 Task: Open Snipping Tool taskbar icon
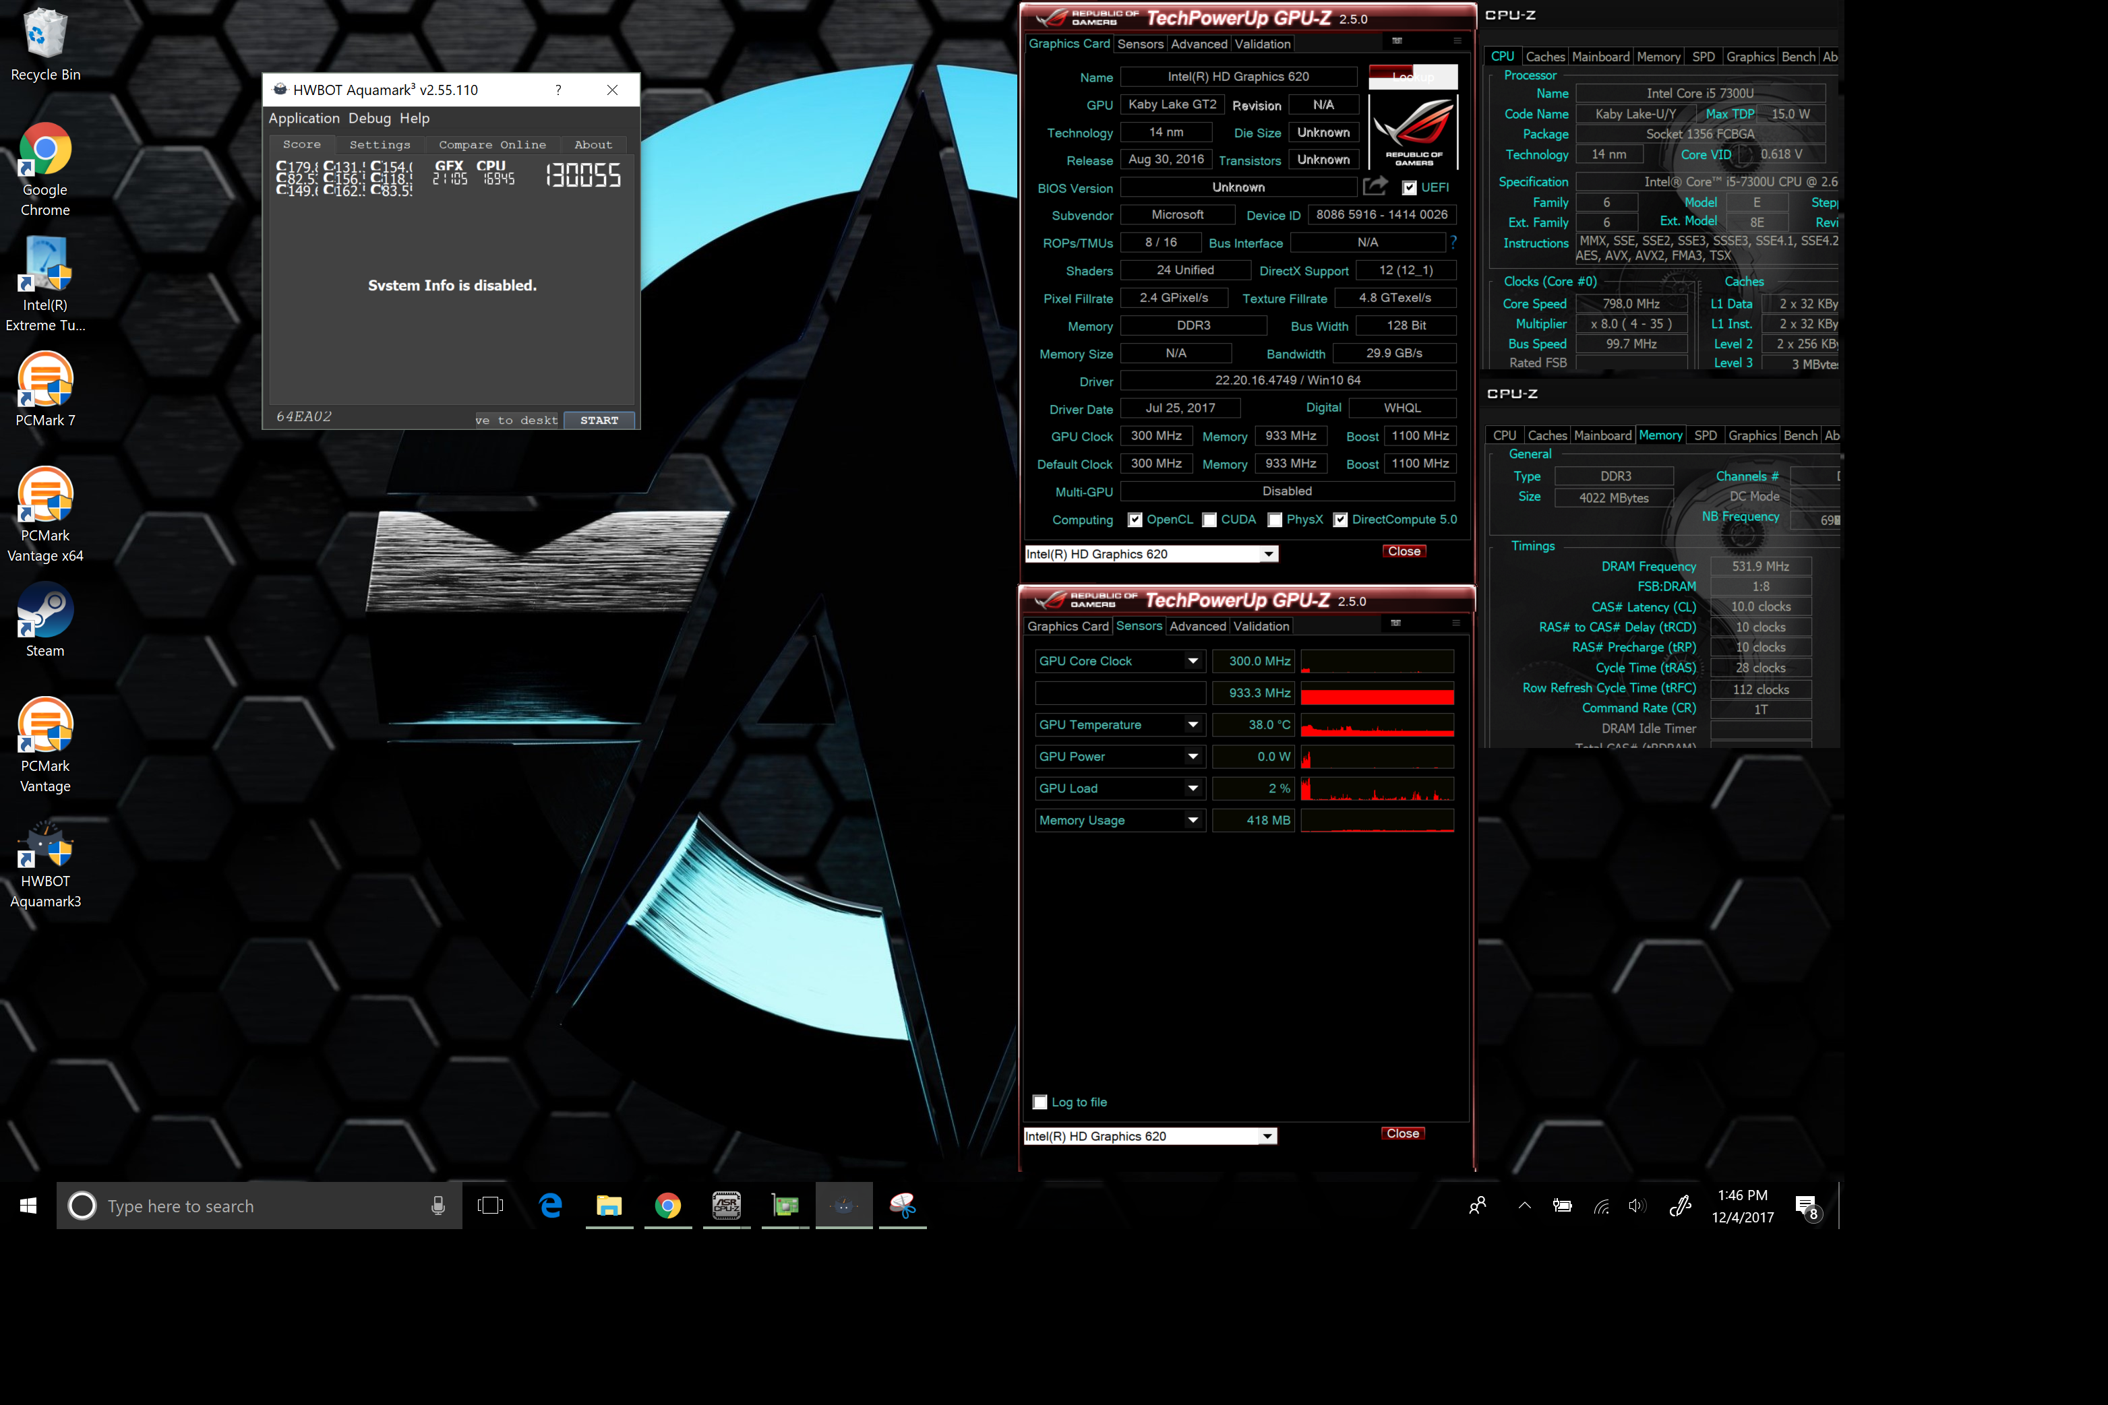click(903, 1206)
